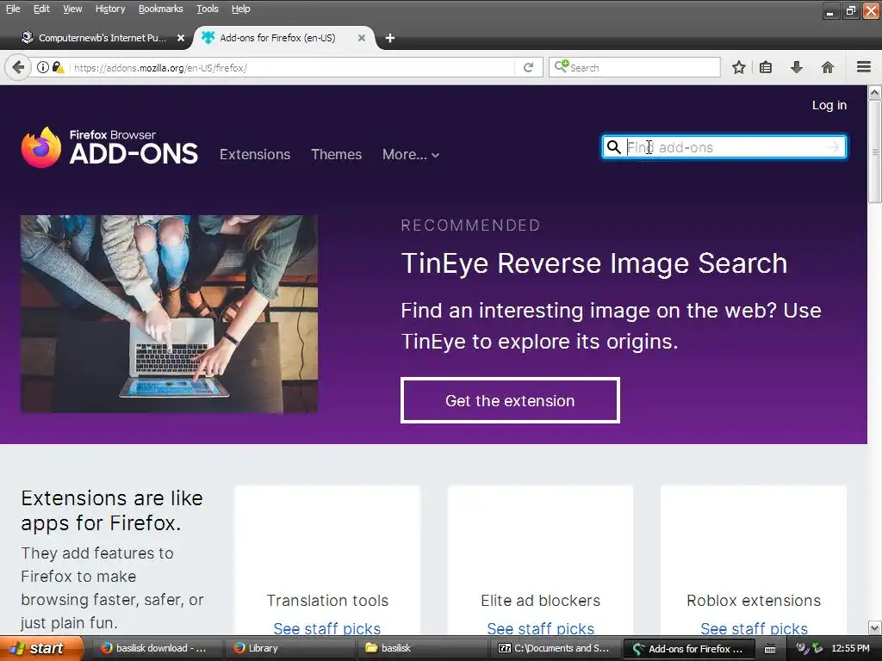The image size is (882, 661).
Task: Click the Find add-ons search field
Action: click(x=724, y=147)
